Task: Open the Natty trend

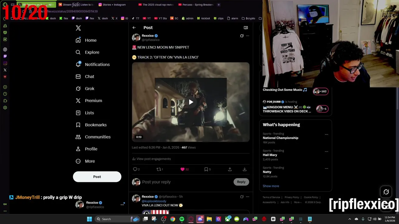Action: coord(267,172)
